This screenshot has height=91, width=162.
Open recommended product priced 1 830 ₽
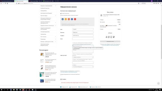[51, 74]
